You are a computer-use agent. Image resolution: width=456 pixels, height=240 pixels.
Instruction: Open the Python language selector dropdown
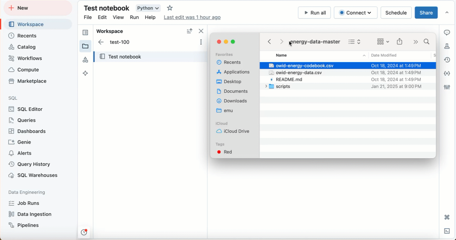point(148,8)
